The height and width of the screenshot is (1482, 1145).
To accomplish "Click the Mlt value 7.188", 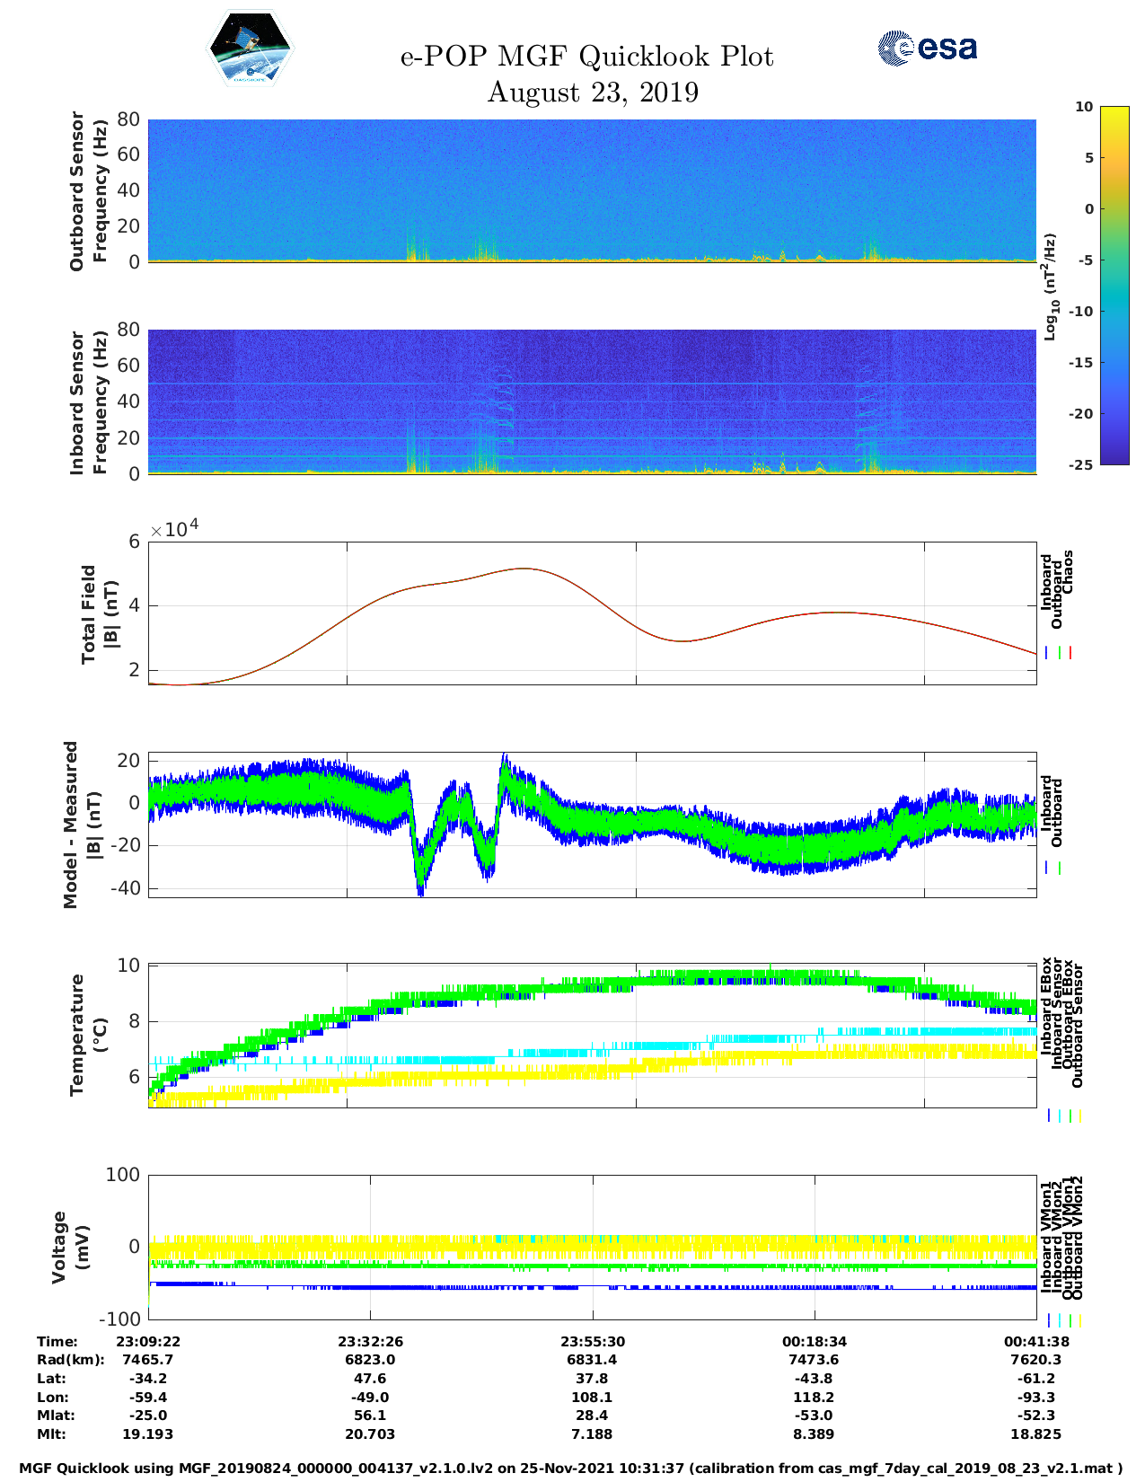I will coord(593,1434).
